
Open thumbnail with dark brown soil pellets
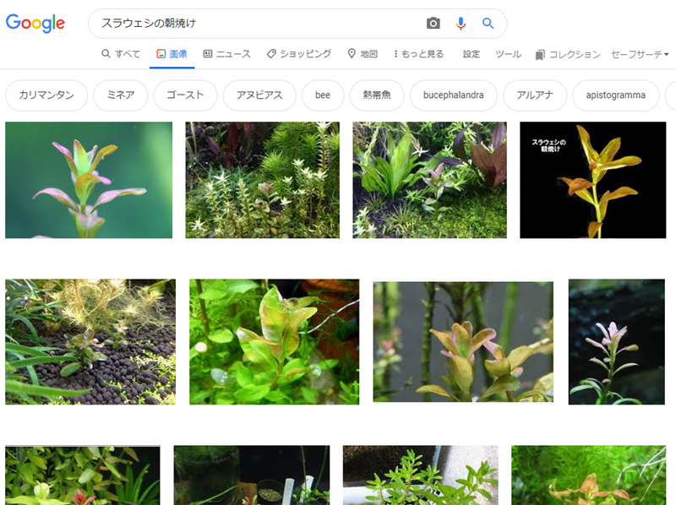(90, 342)
